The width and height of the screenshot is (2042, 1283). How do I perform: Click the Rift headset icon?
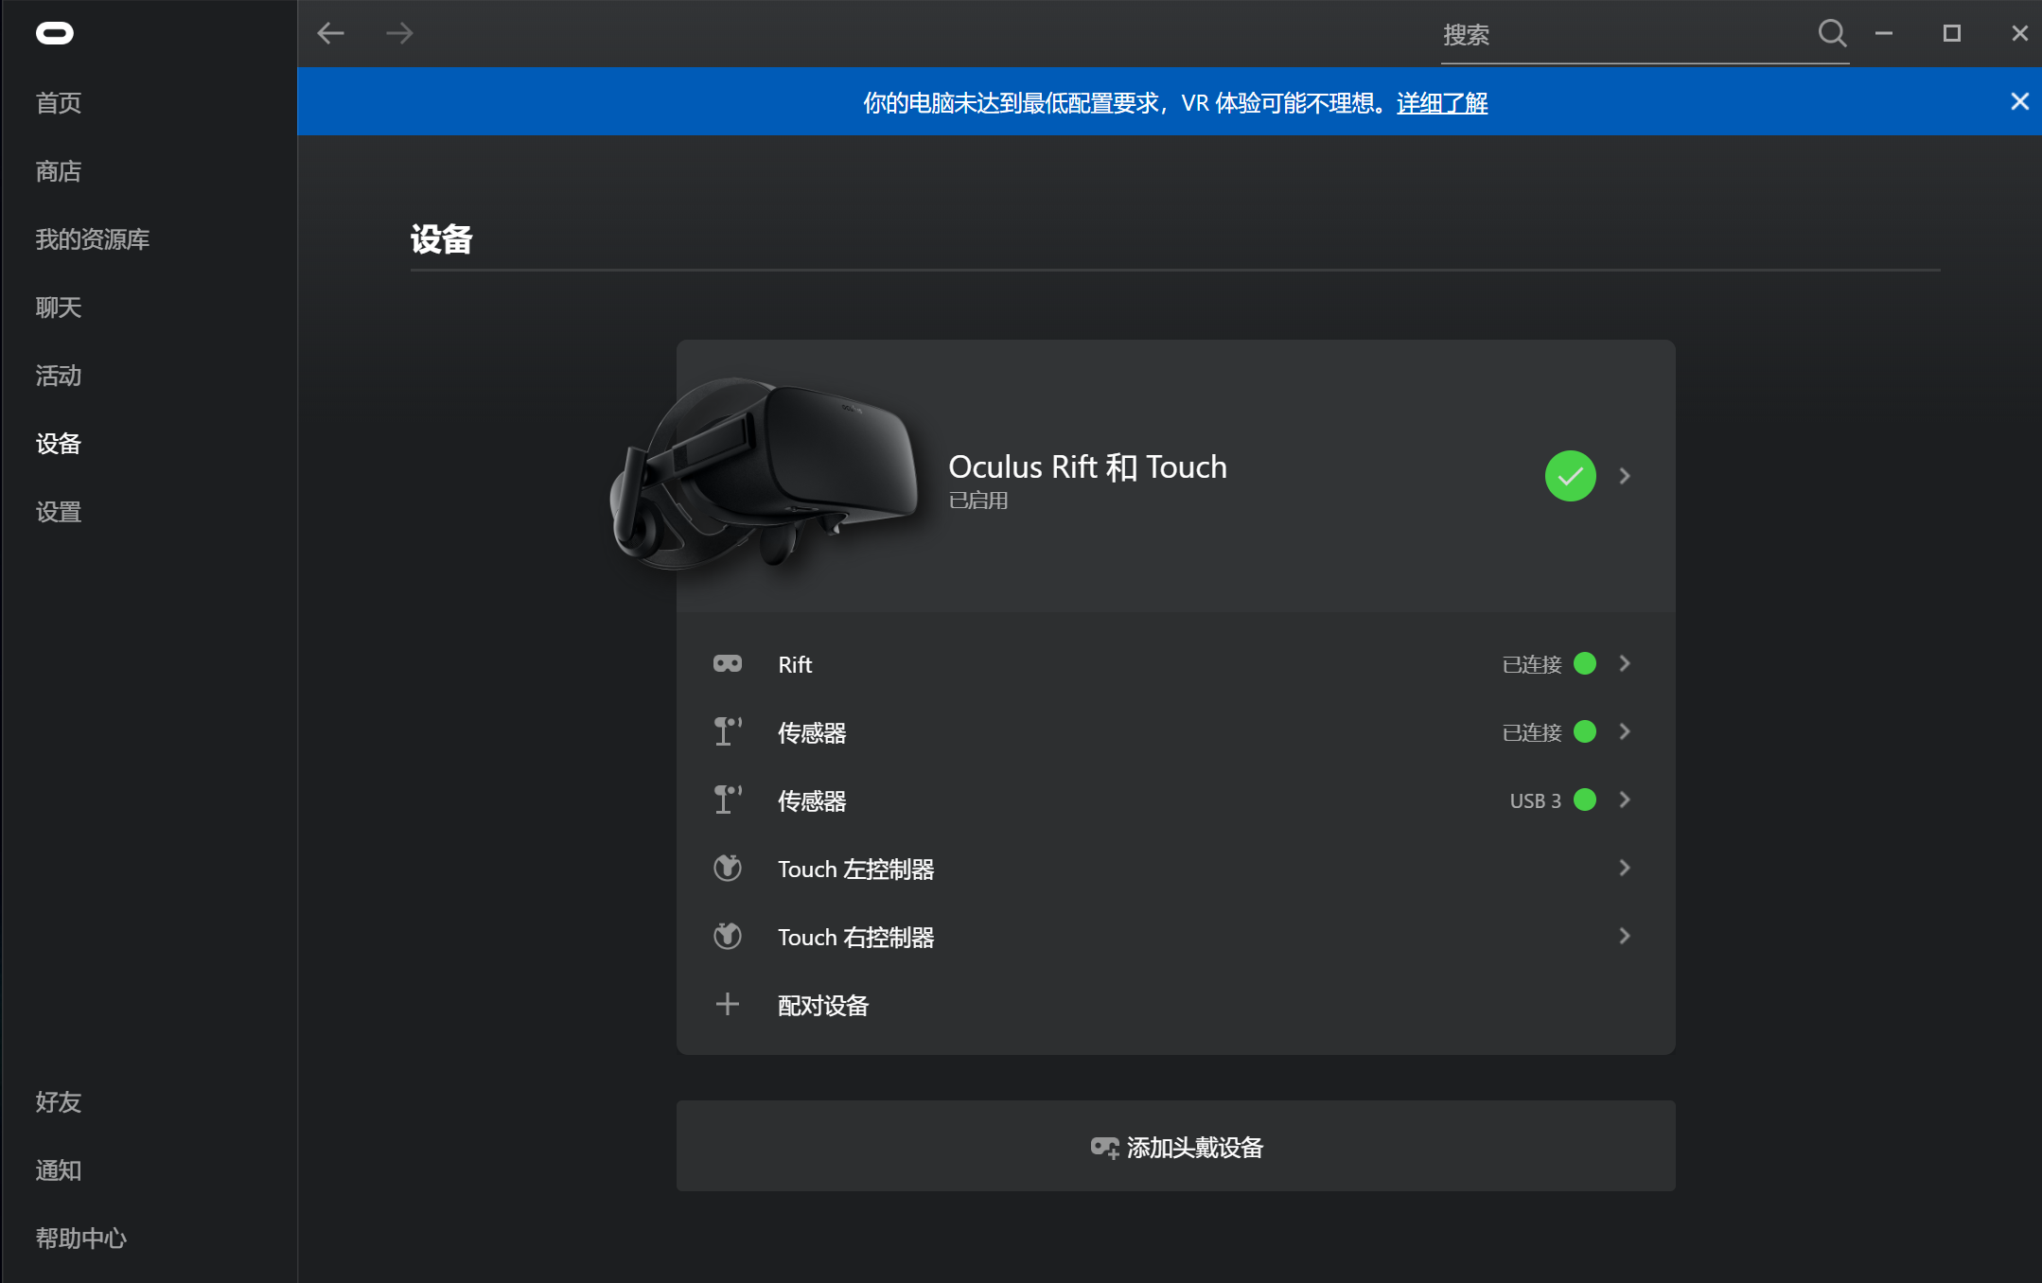pos(728,663)
